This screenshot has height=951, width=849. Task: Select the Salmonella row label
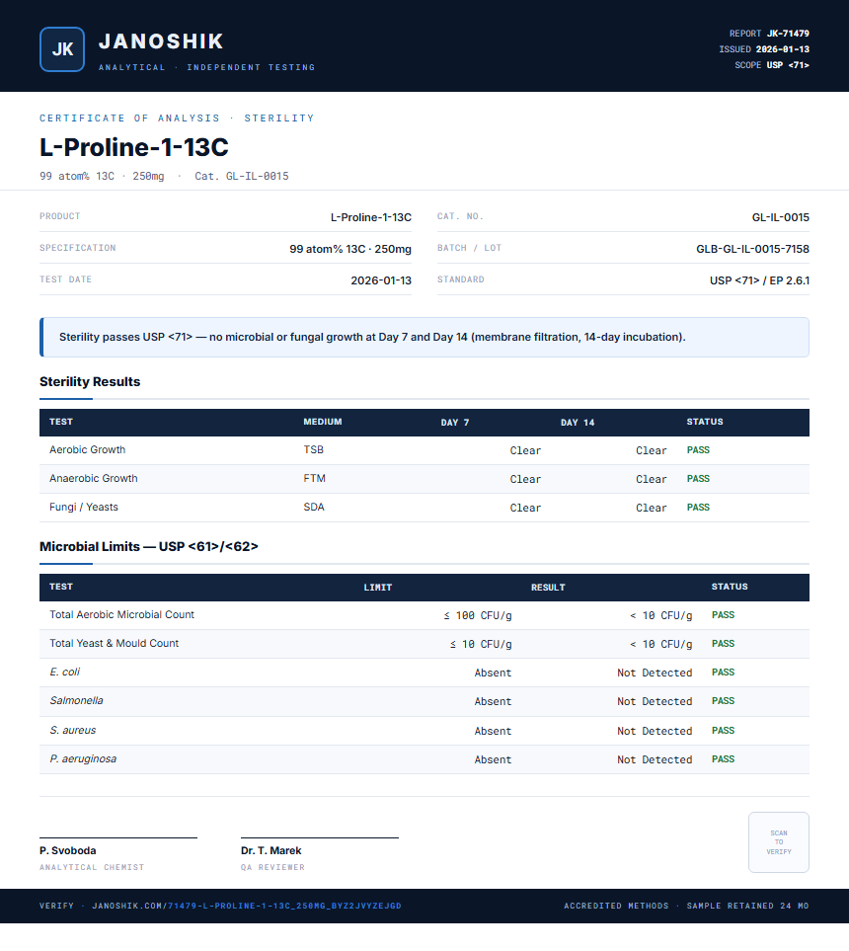tap(76, 700)
